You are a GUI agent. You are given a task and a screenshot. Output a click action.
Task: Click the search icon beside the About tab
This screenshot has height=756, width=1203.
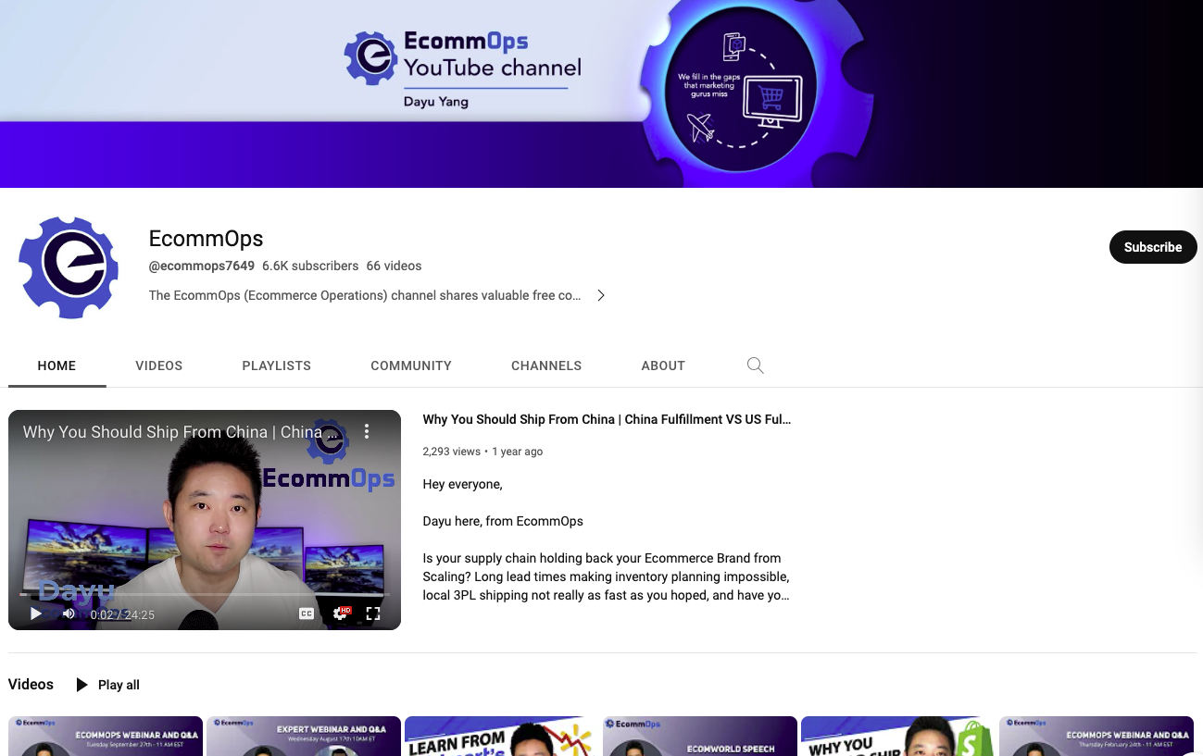tap(755, 366)
